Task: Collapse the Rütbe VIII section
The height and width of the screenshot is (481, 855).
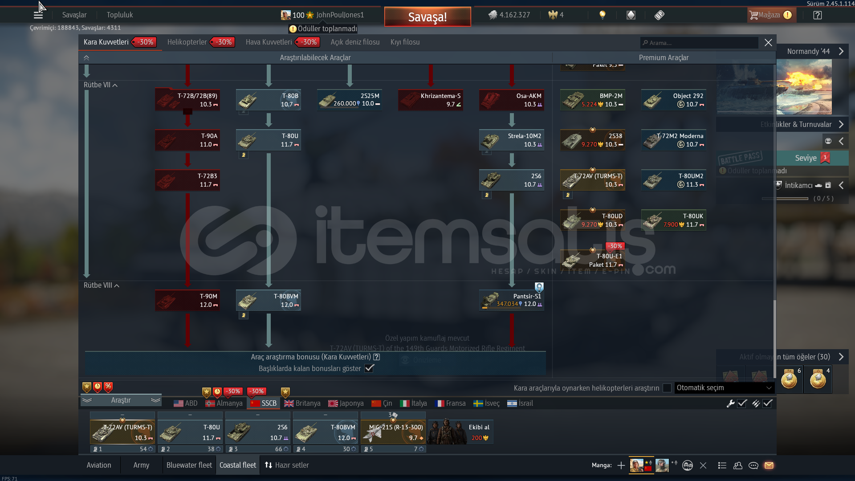Action: coord(101,285)
